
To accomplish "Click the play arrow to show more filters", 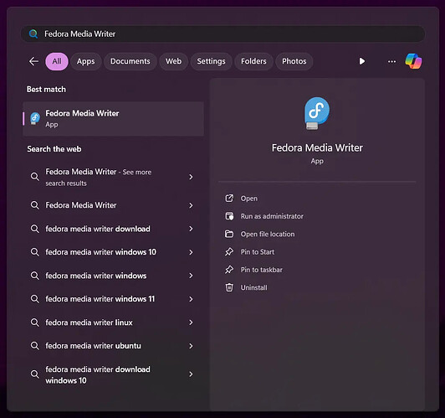I will (x=362, y=61).
